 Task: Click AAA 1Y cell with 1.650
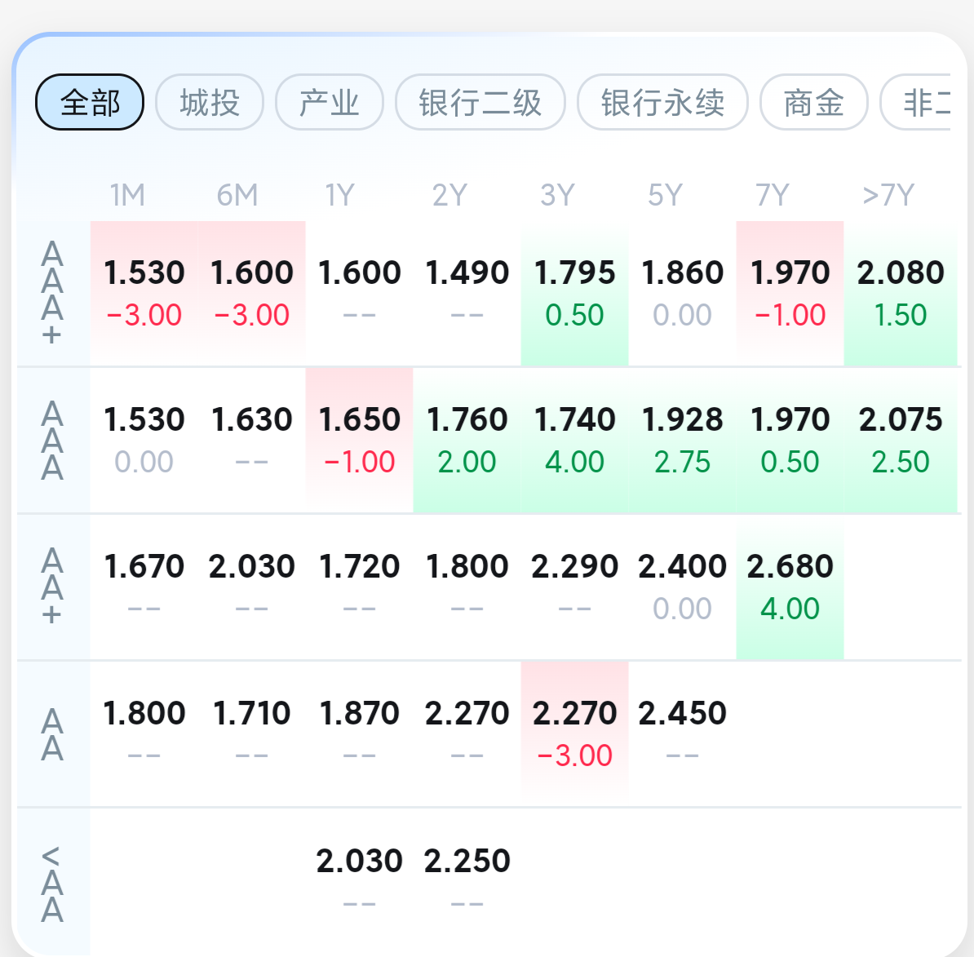point(360,440)
